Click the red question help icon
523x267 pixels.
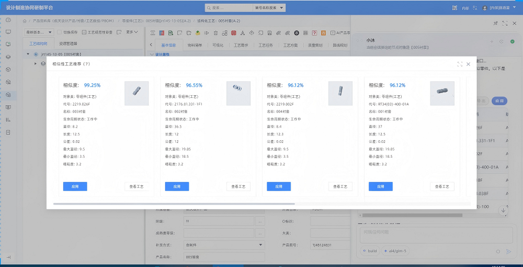click(x=314, y=32)
